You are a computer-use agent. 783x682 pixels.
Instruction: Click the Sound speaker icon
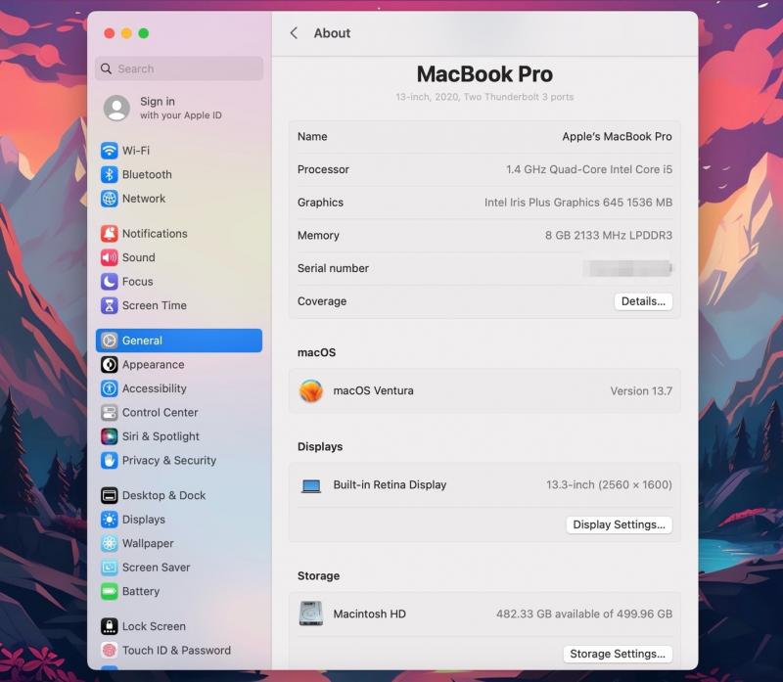point(110,257)
